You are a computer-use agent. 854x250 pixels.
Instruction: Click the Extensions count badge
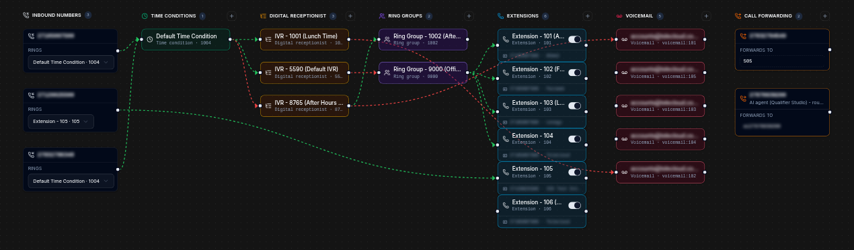click(x=545, y=15)
